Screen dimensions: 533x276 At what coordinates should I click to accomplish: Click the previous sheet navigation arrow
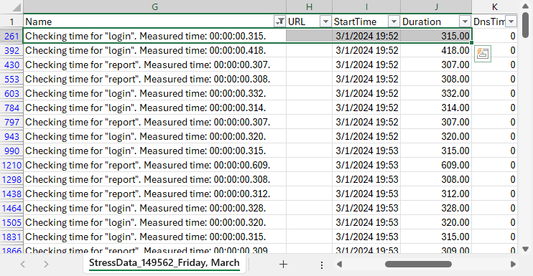23,264
